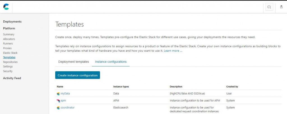Image resolution: width=287 pixels, height=114 pixels.
Task: Click the Data instance type cell
Action: tap(116, 94)
